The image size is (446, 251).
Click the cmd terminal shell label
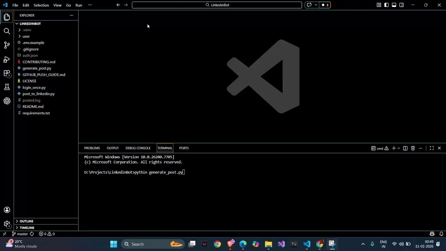click(377, 148)
